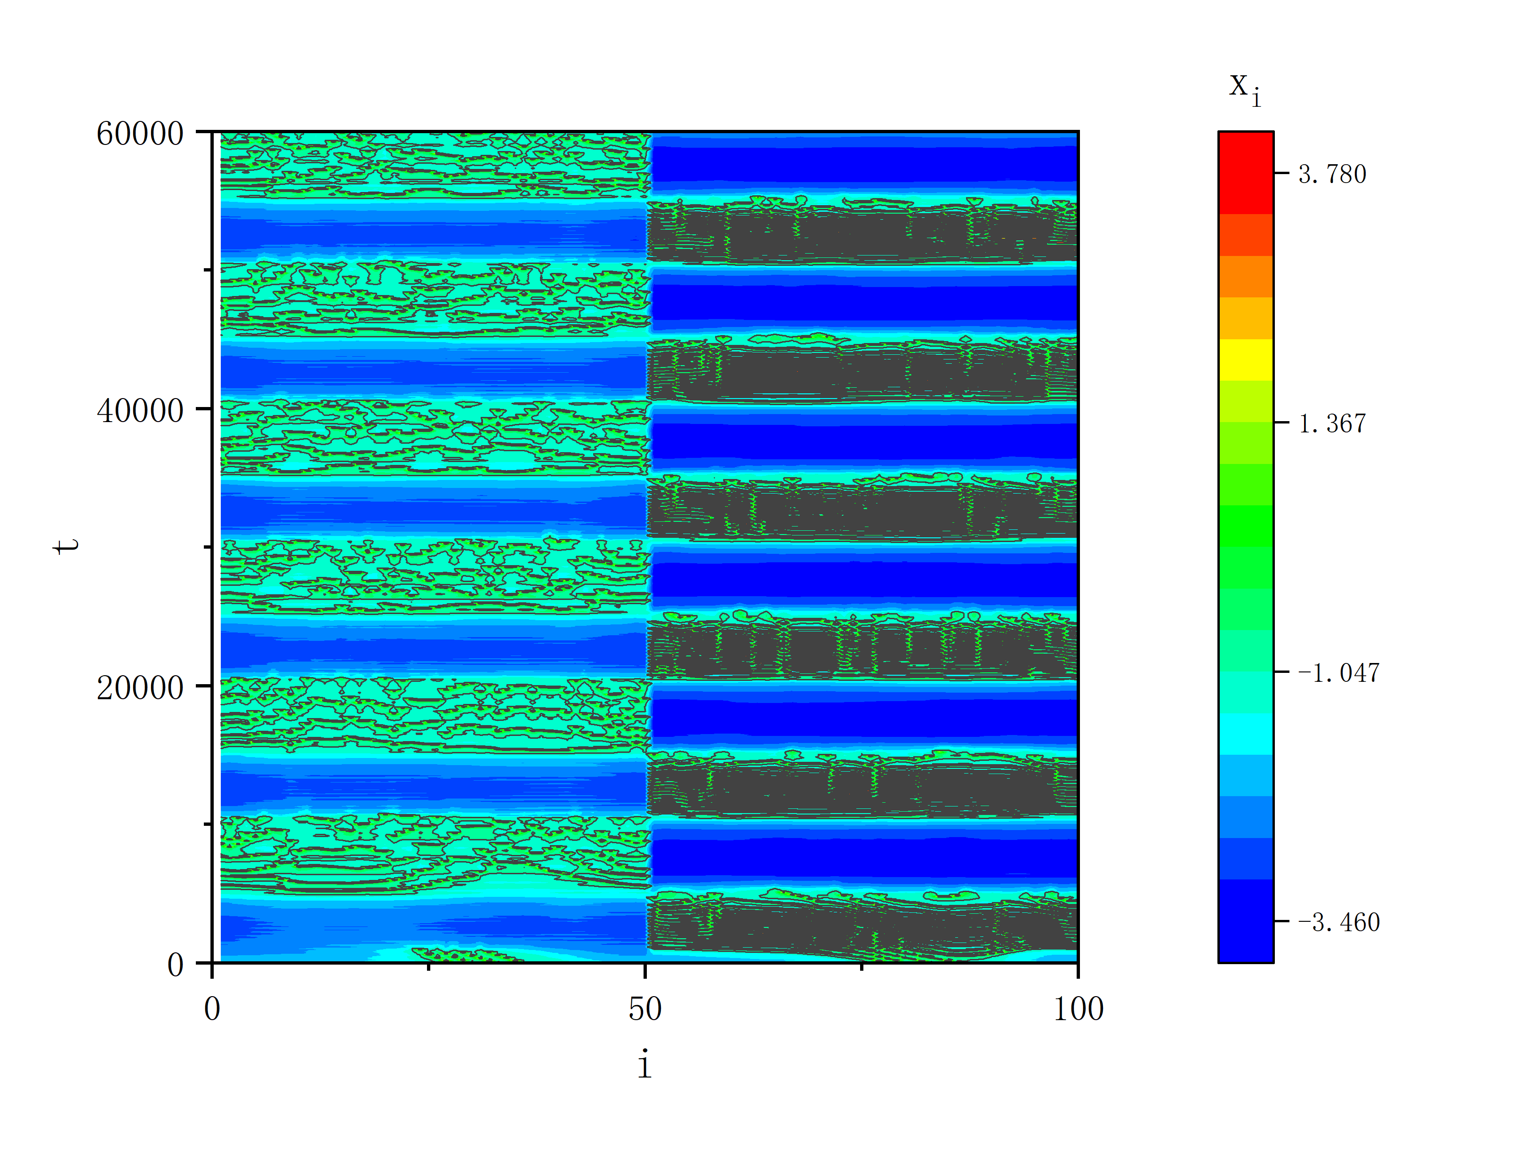Pick the yellow segment of the colorbar
This screenshot has height=1158, width=1514.
[x=1246, y=360]
